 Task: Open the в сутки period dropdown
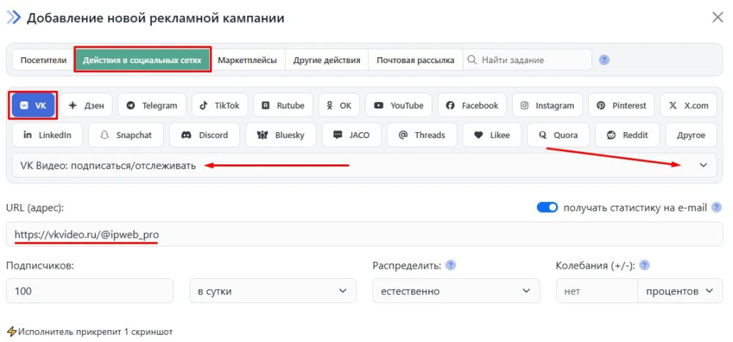[272, 291]
